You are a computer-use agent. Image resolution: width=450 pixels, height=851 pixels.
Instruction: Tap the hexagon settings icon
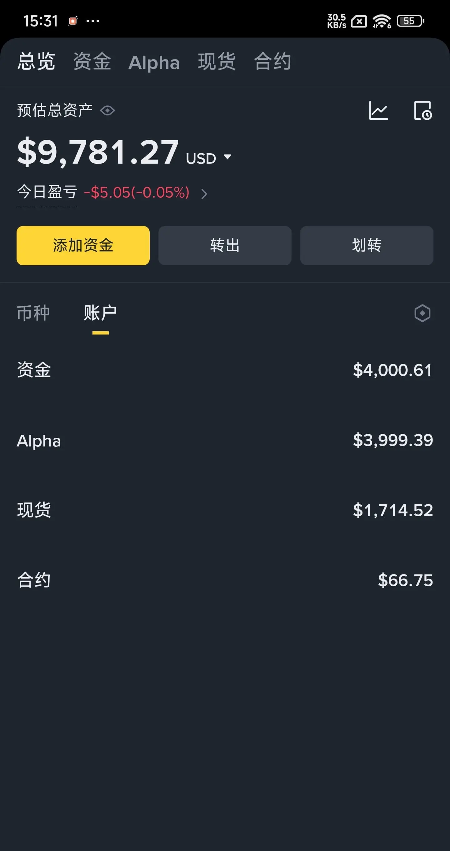[x=422, y=313]
